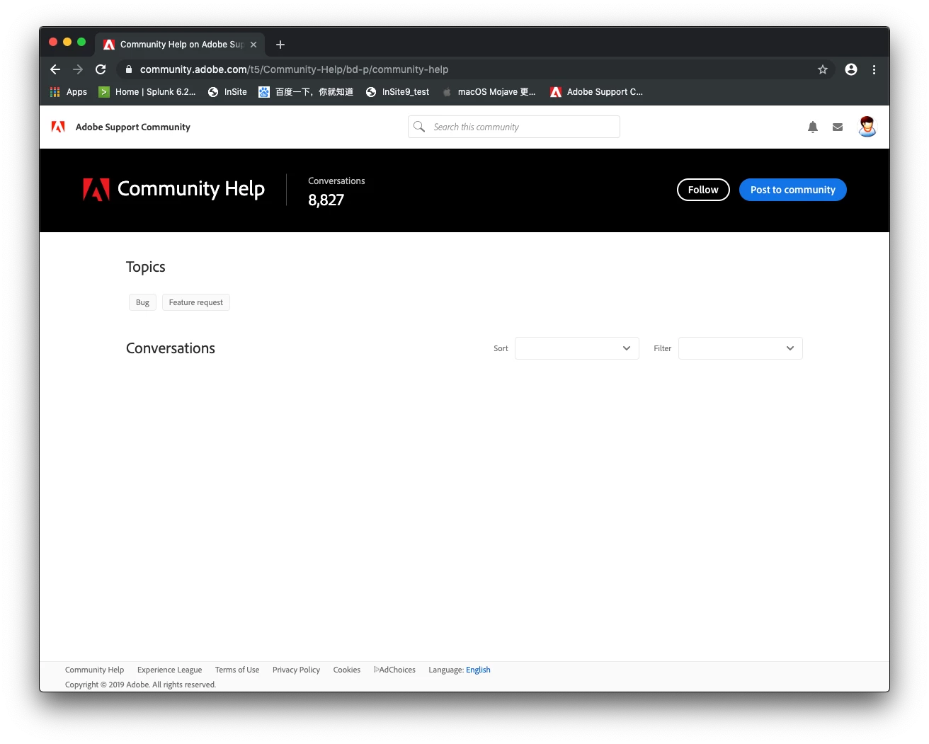Open Terms of Use footer link
929x744 pixels.
pos(237,670)
